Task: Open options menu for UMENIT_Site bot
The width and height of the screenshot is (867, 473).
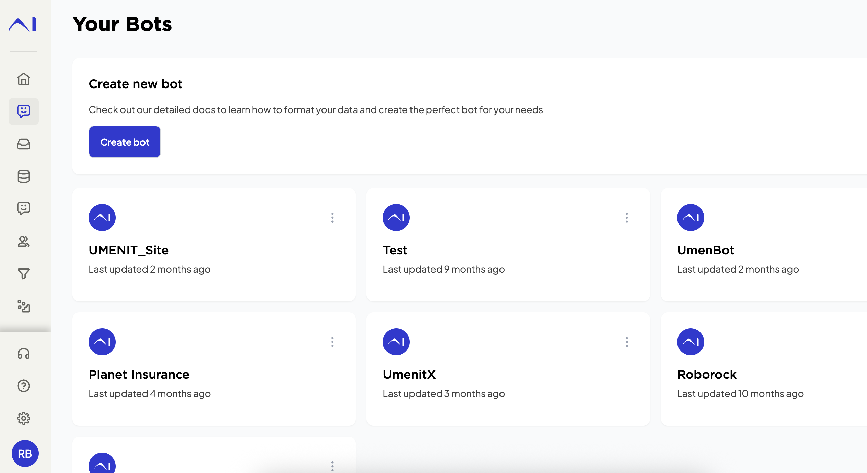Action: pos(332,218)
